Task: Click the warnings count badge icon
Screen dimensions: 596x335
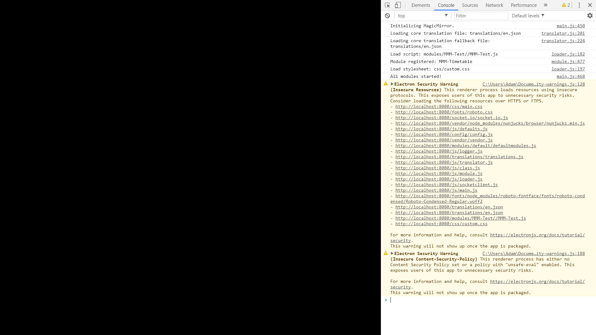Action: [x=566, y=5]
